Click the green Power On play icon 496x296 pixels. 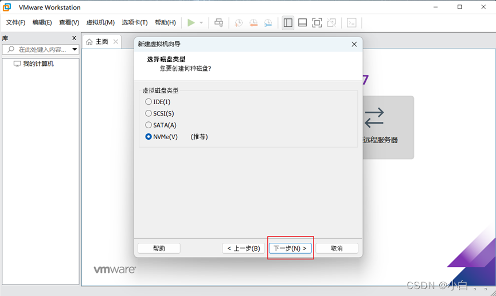191,23
